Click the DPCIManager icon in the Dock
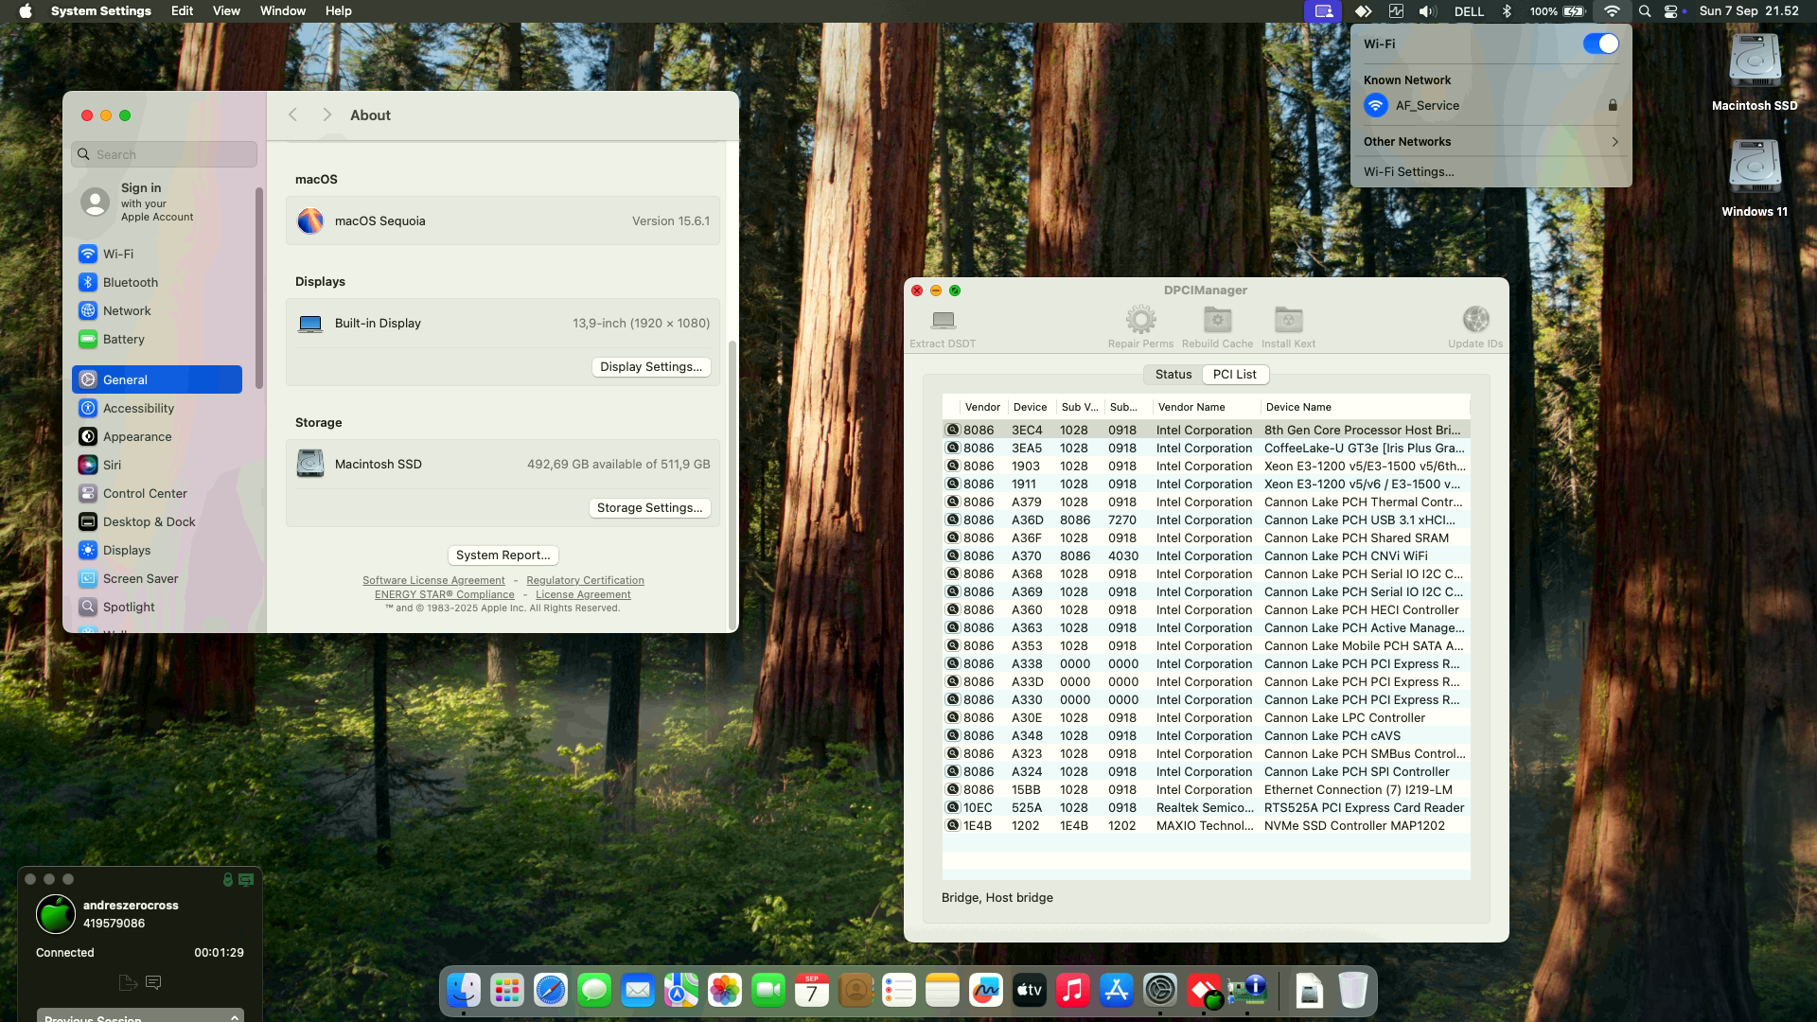This screenshot has width=1817, height=1022. (x=1247, y=991)
